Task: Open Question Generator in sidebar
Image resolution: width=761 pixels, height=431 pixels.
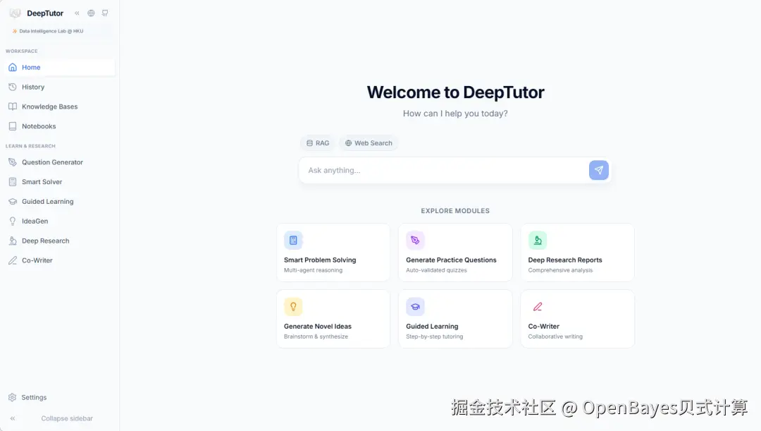Action: [60, 162]
